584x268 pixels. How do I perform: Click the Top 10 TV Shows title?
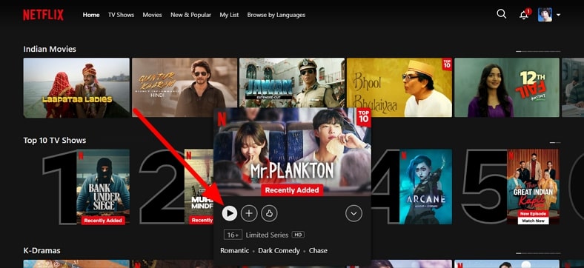55,141
